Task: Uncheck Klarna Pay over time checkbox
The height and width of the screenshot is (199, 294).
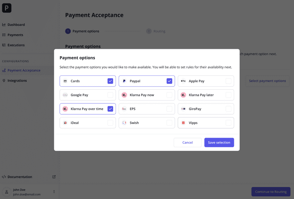Action: coord(110,109)
